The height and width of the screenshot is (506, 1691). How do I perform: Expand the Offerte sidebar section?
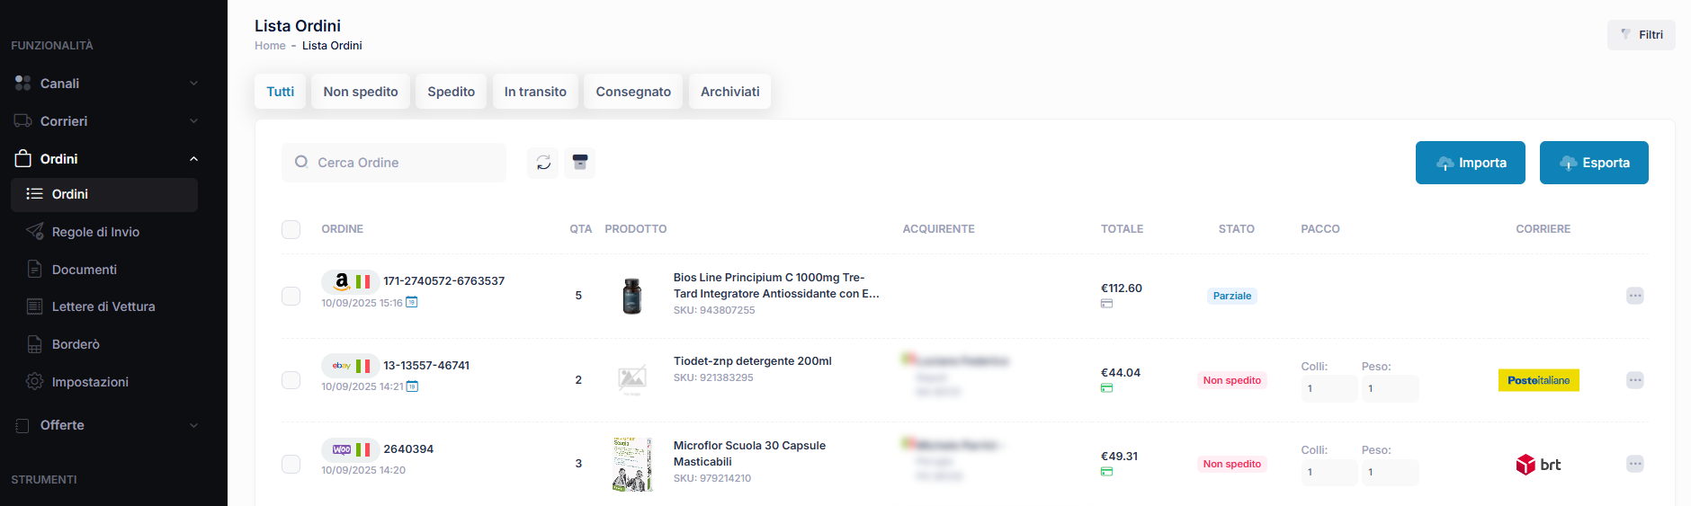(105, 425)
